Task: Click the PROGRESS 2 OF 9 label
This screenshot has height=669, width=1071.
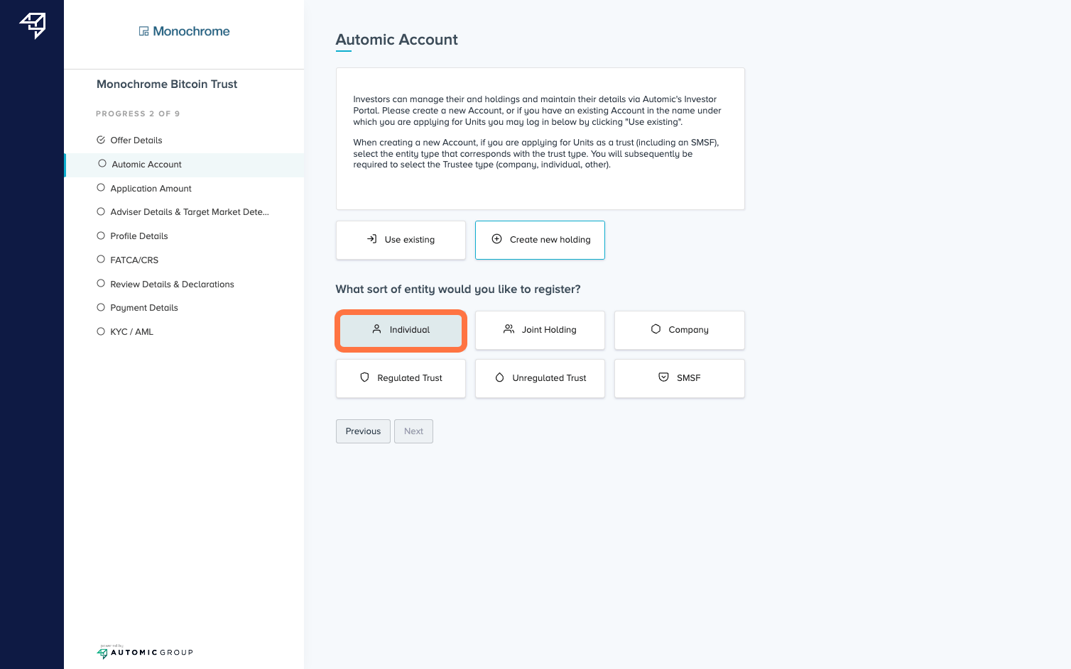Action: 138,114
